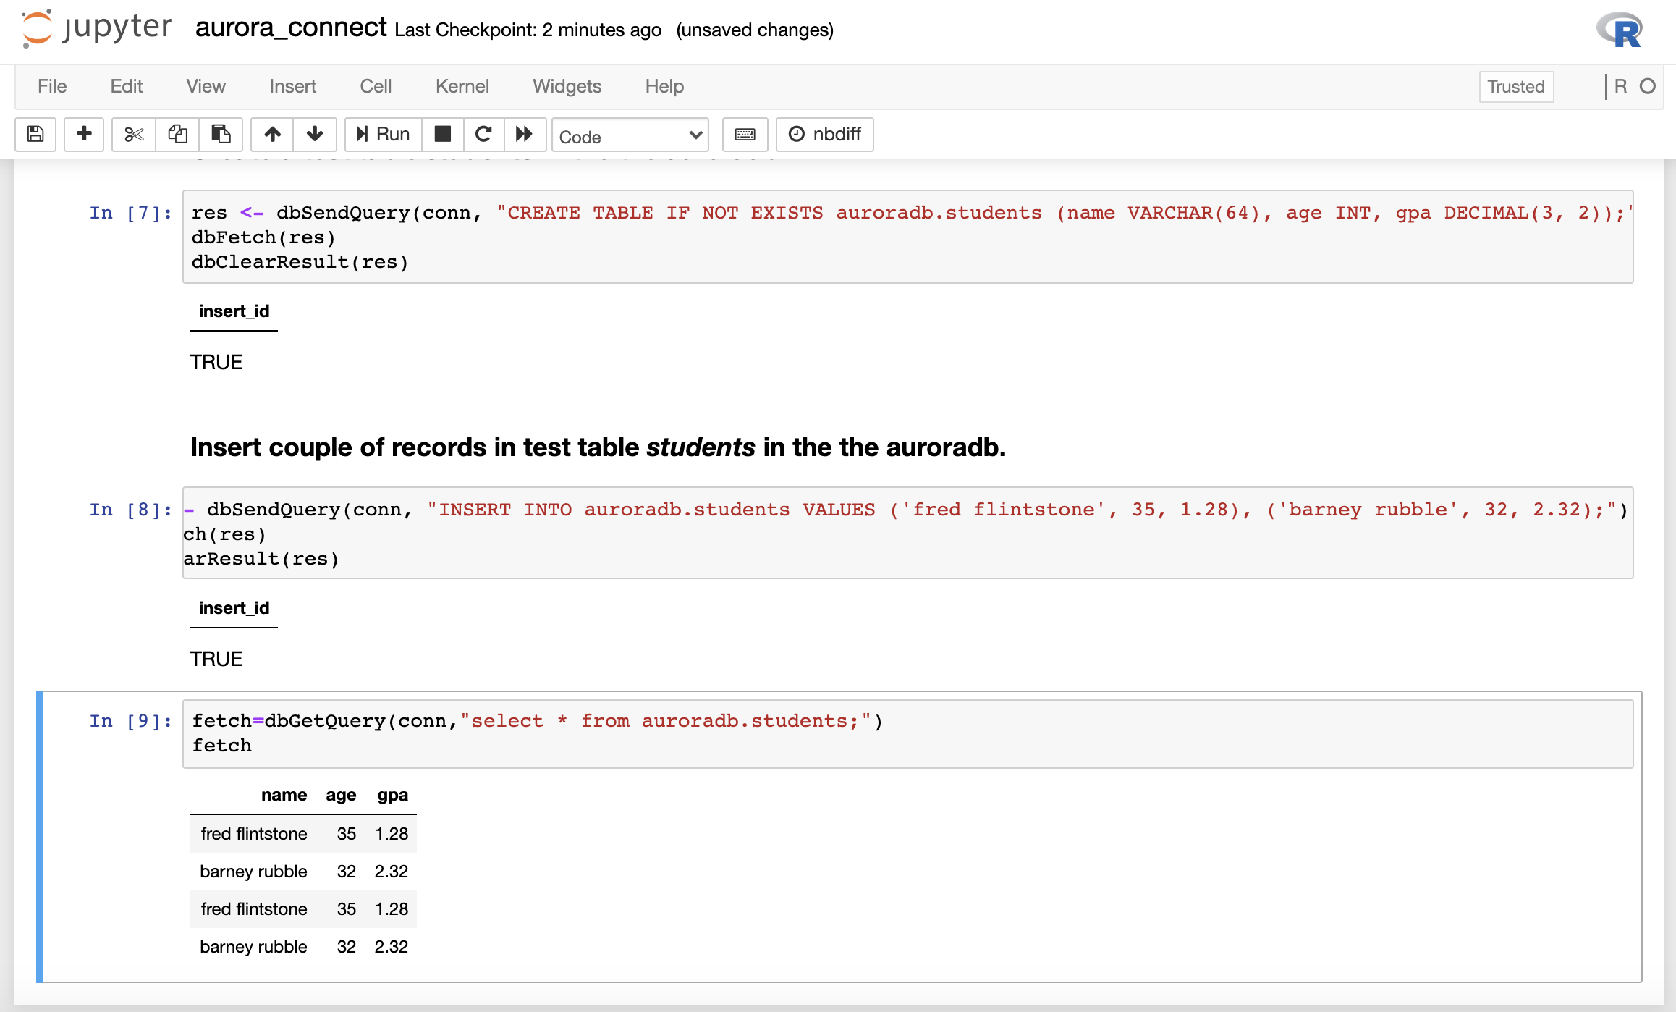Screen dimensions: 1676x1012
Task: Click the kernel idle indicator circle
Action: 1648,86
